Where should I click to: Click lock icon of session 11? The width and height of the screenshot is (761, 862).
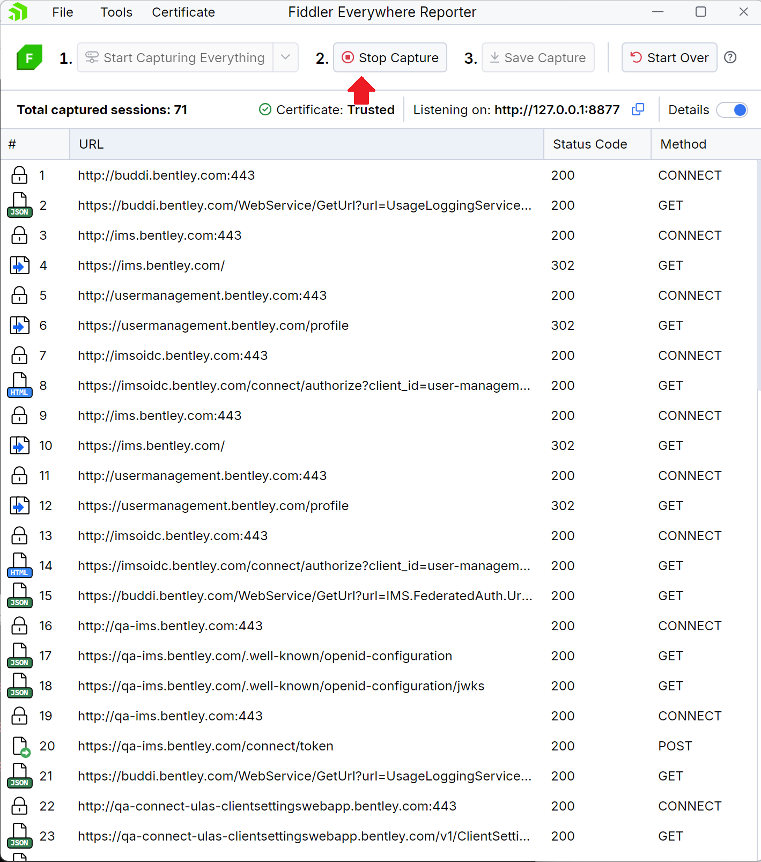pos(20,476)
